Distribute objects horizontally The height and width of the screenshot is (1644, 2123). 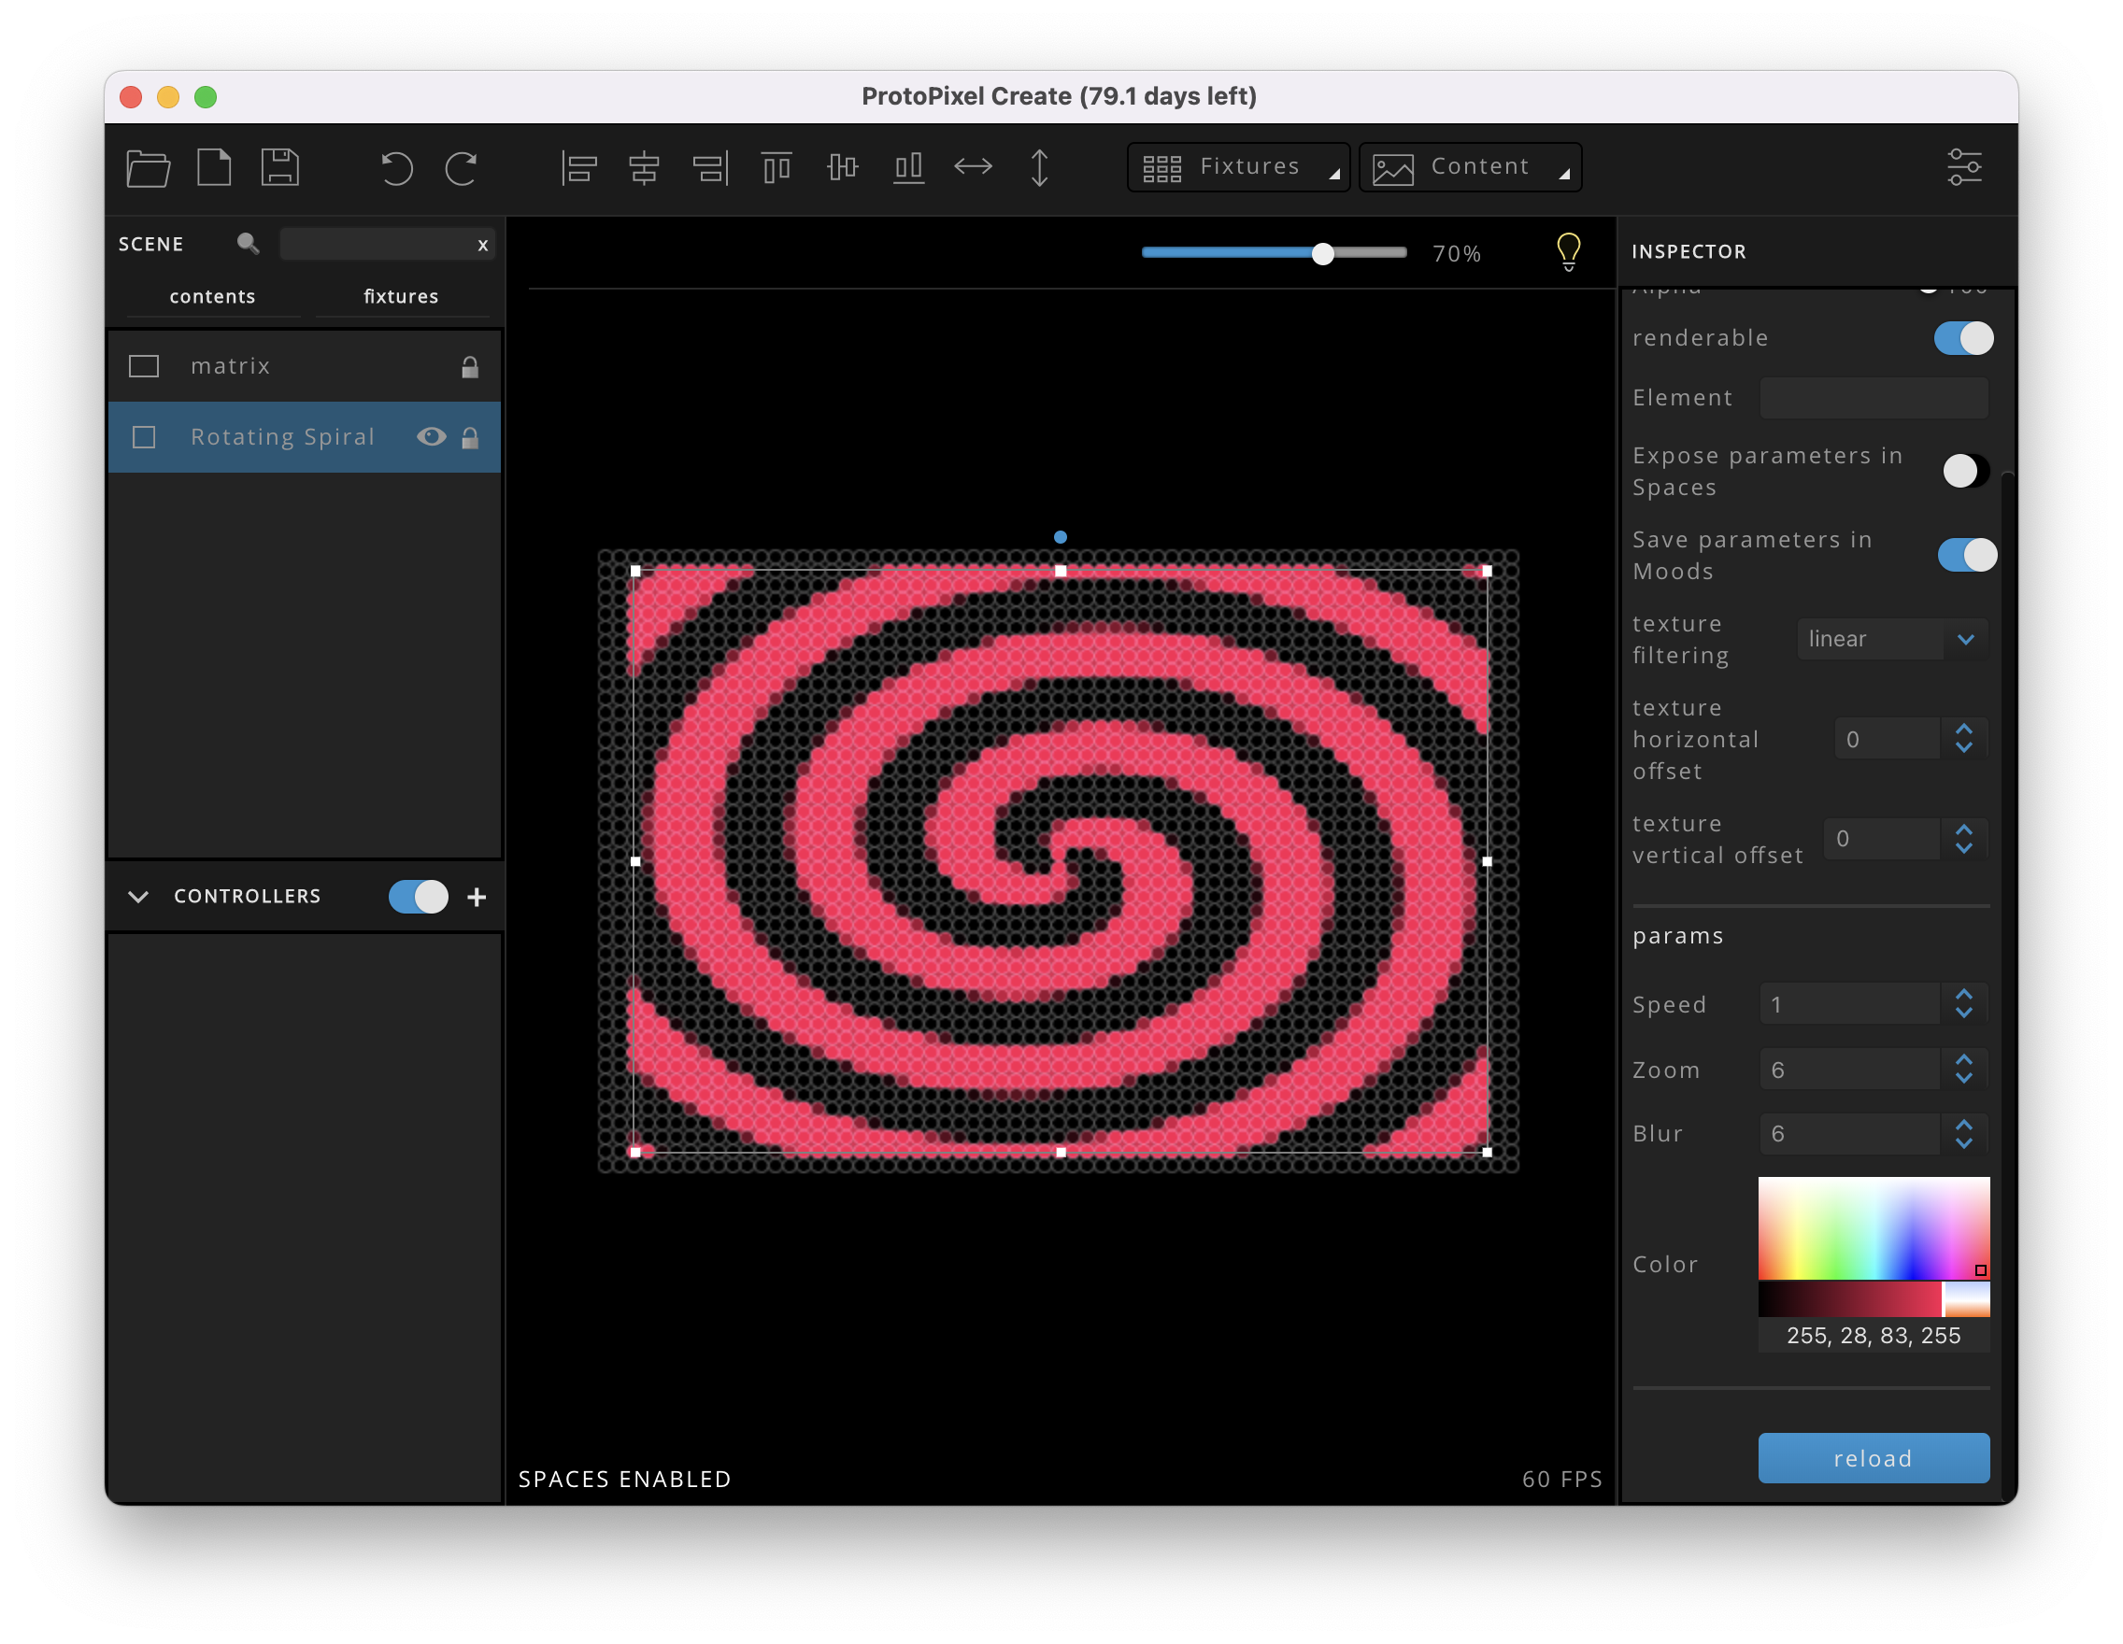tap(973, 167)
